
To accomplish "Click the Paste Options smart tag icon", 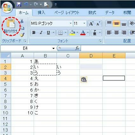I will pos(84,80).
